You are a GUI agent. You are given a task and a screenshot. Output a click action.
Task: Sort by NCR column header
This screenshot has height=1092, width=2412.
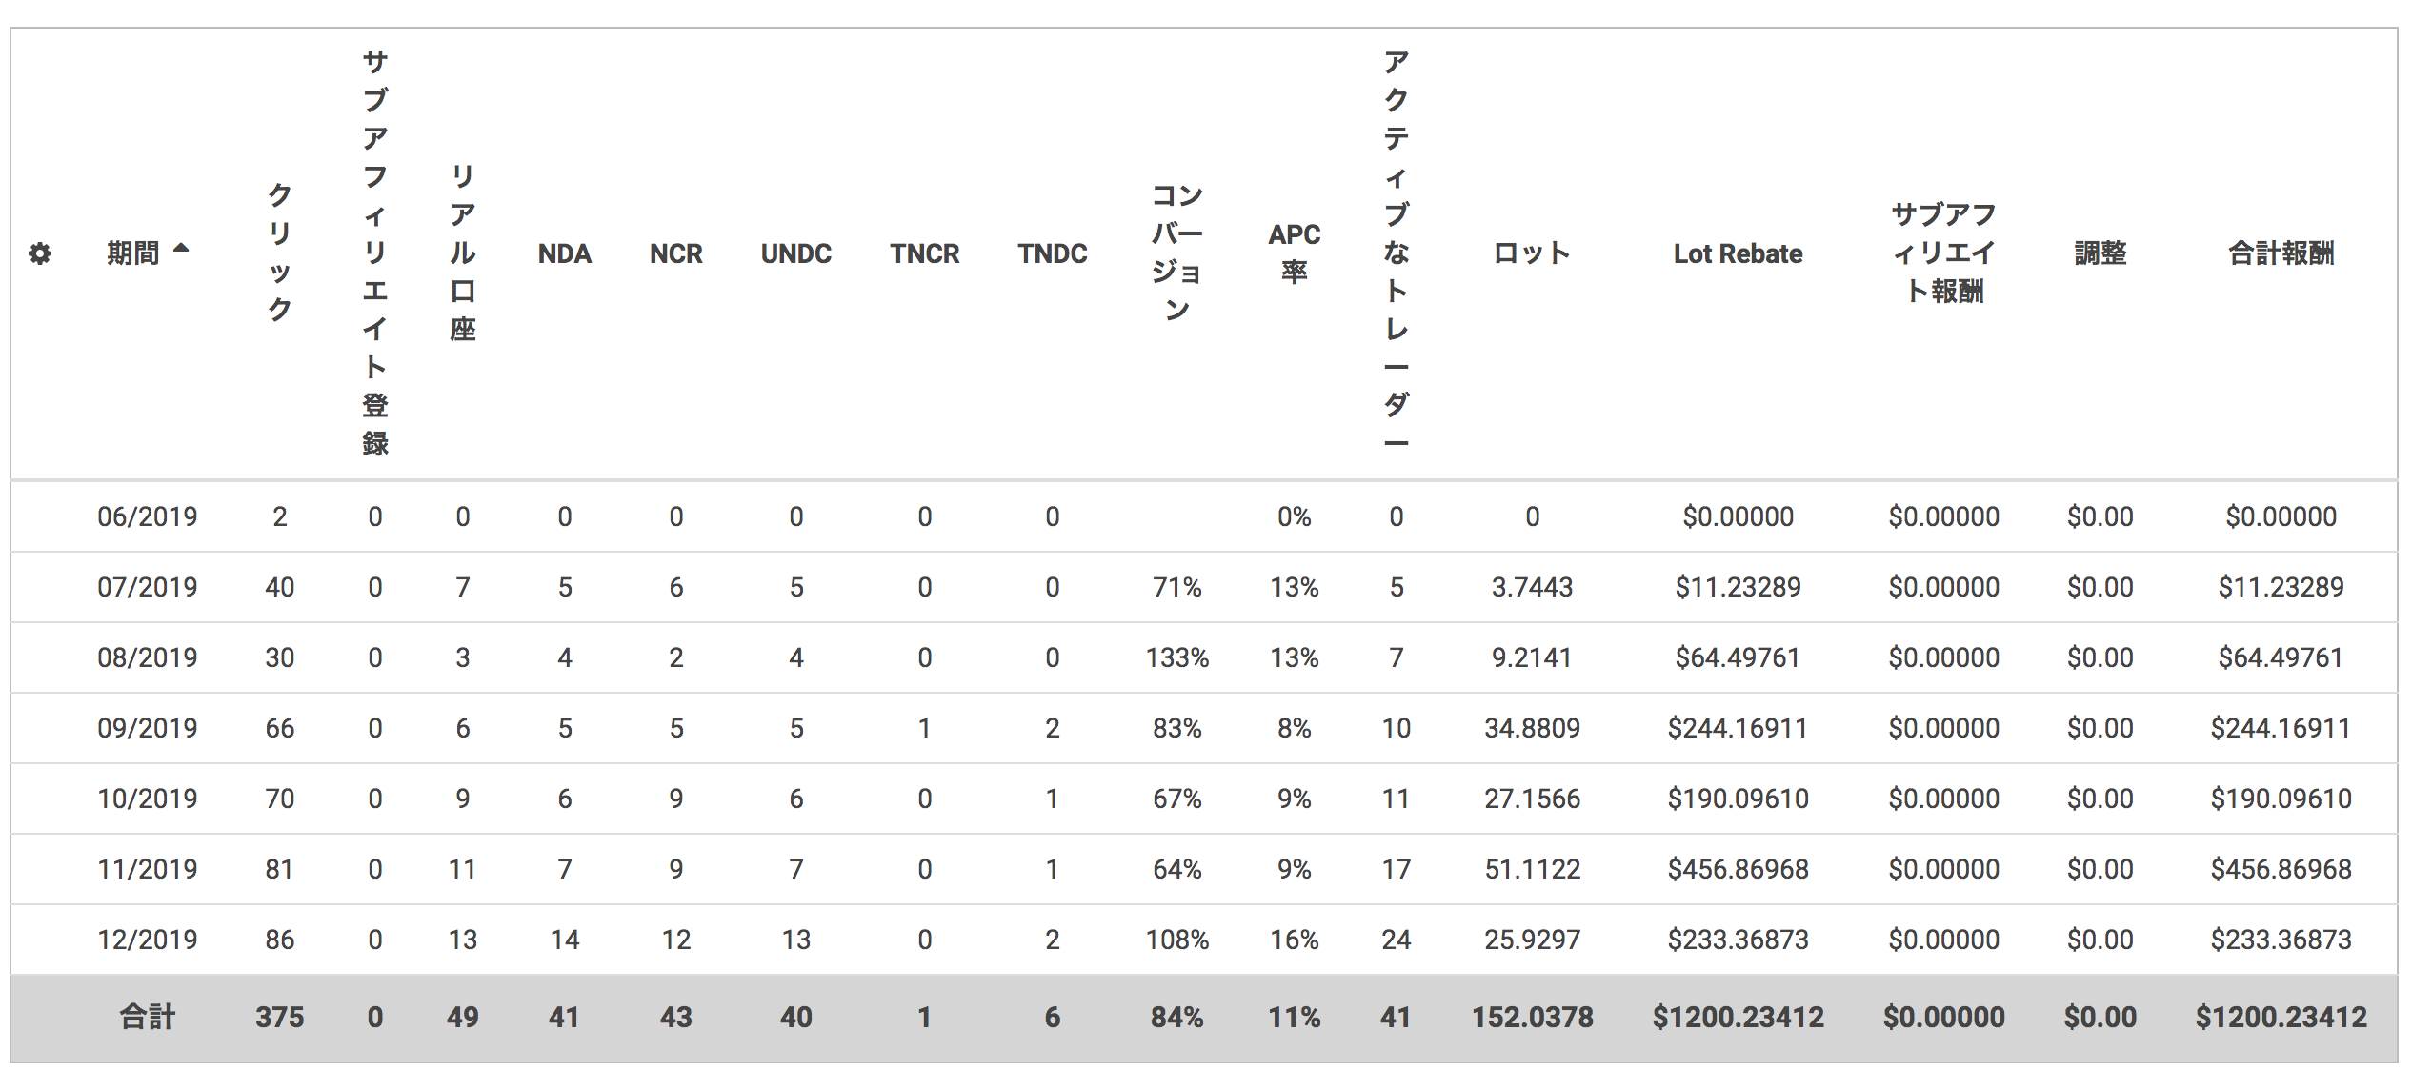point(675,253)
